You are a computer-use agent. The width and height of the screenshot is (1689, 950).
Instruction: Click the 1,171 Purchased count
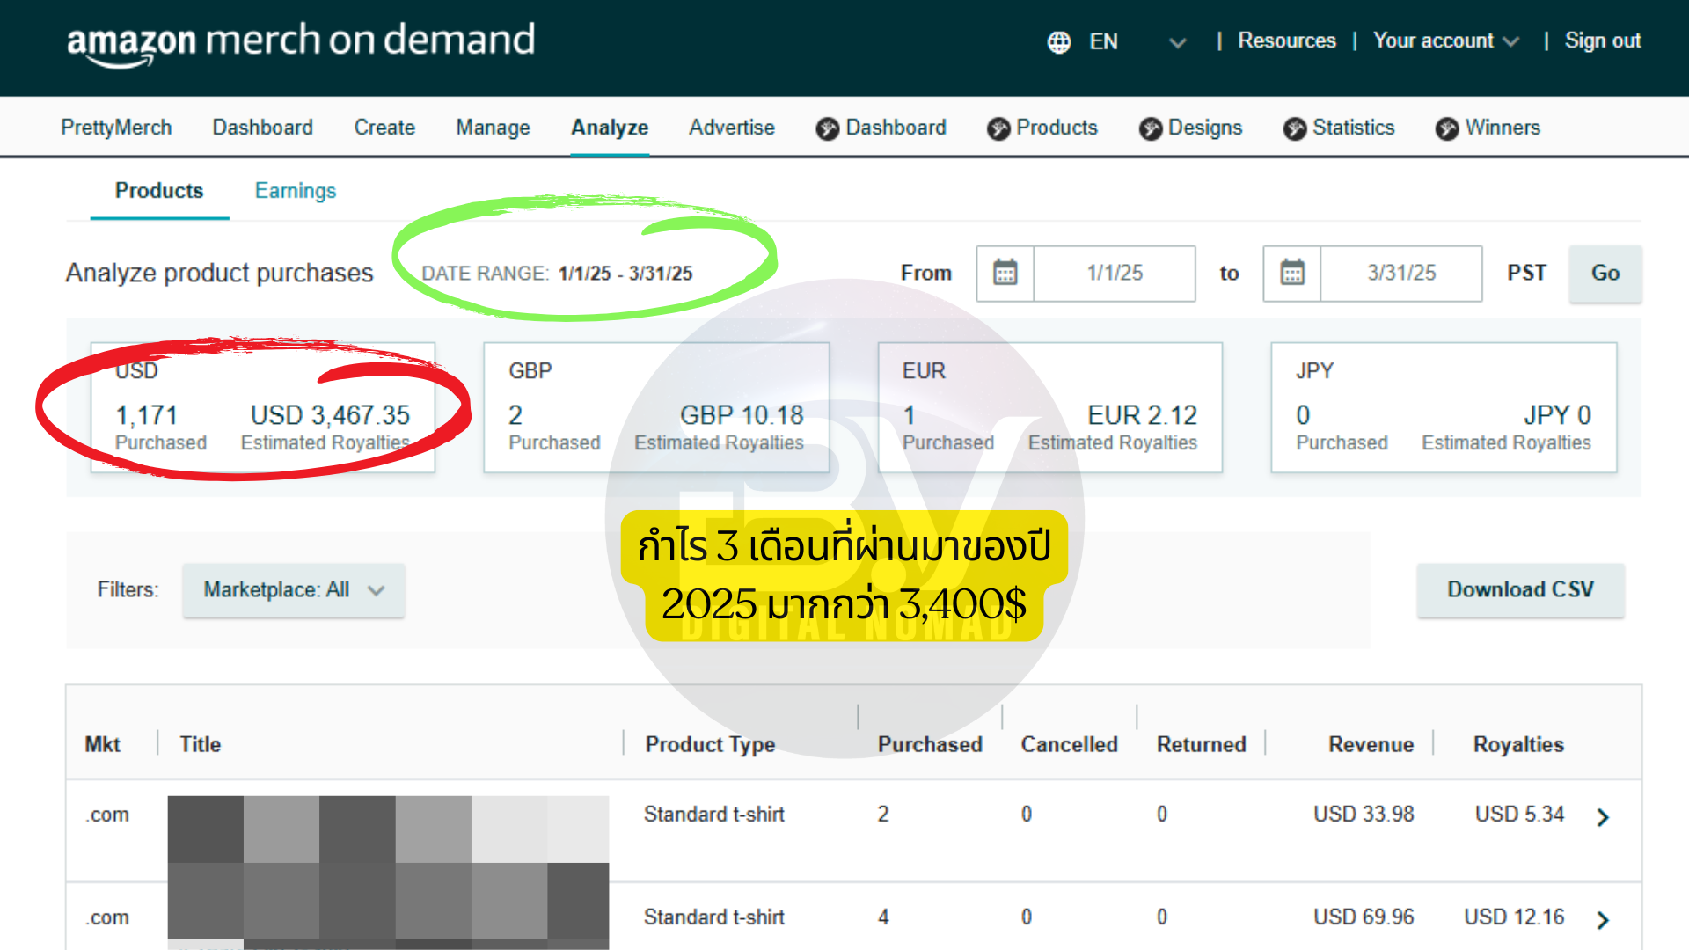(146, 415)
